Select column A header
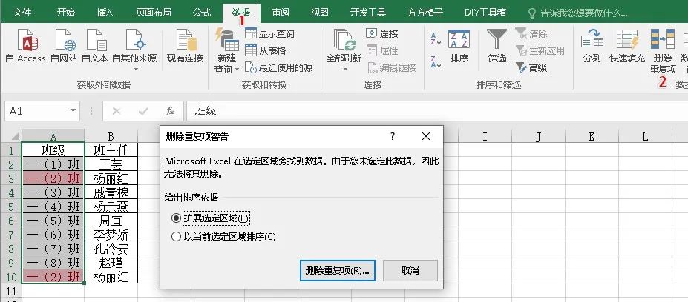The height and width of the screenshot is (302, 688). [53, 136]
